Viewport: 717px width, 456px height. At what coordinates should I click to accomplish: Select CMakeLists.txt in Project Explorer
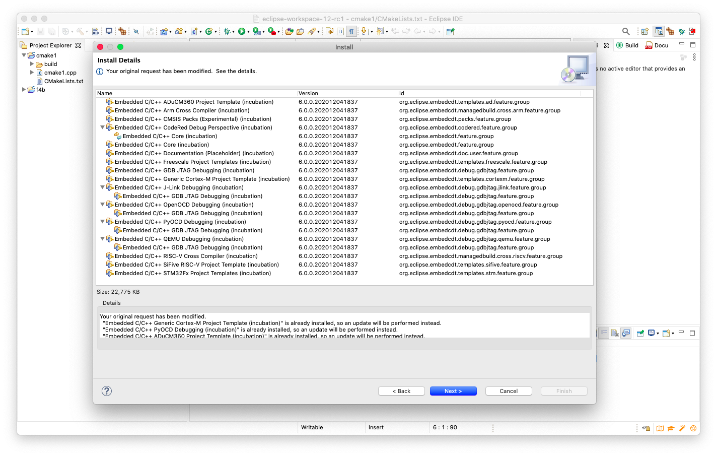(63, 81)
